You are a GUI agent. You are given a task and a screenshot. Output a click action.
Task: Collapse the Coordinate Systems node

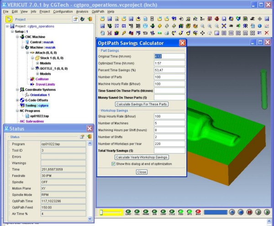point(17,90)
